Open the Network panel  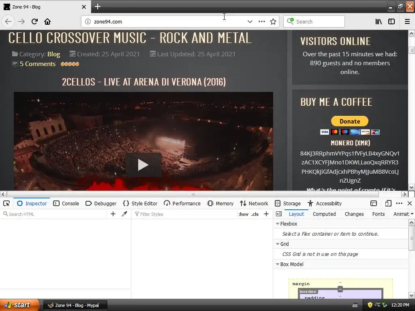tap(254, 203)
